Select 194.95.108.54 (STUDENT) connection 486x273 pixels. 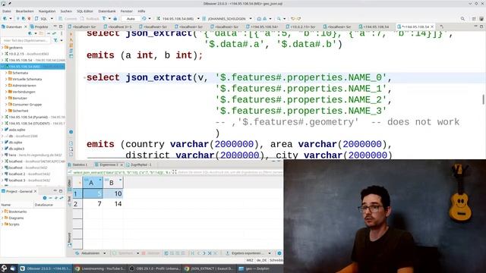[x=29, y=123]
